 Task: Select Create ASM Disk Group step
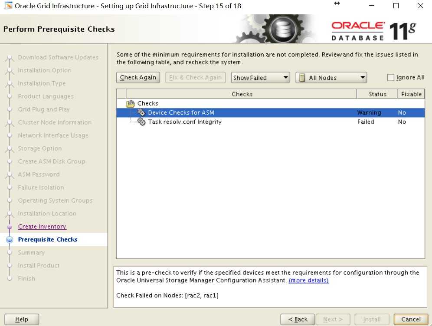pyautogui.click(x=52, y=161)
